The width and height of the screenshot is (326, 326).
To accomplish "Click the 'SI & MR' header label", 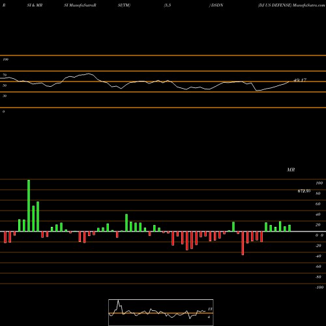I will click(35, 5).
